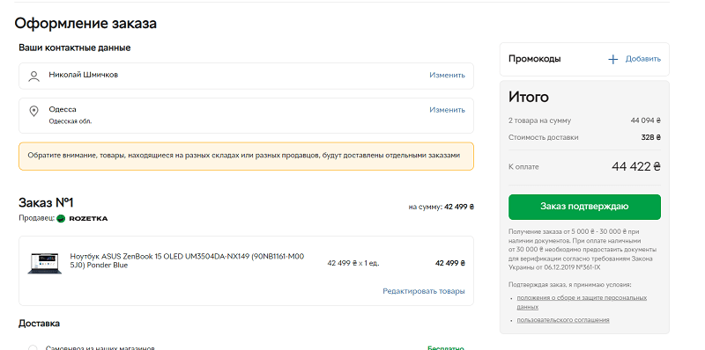This screenshot has width=705, height=350.
Task: Click the Стоимость доставки label
Action: [x=543, y=138]
